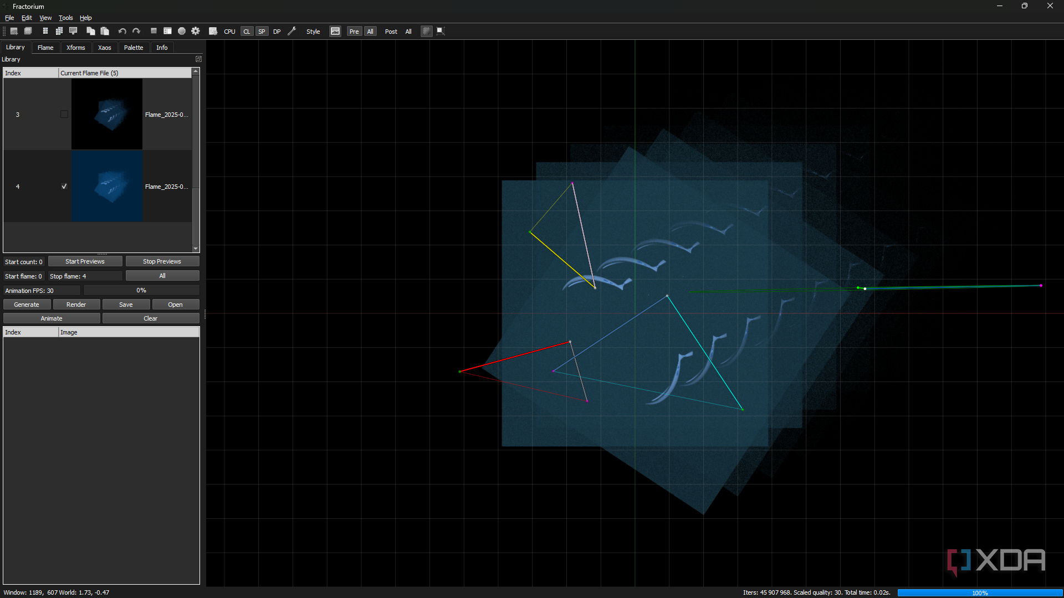Open options via the gear icon

tap(196, 32)
